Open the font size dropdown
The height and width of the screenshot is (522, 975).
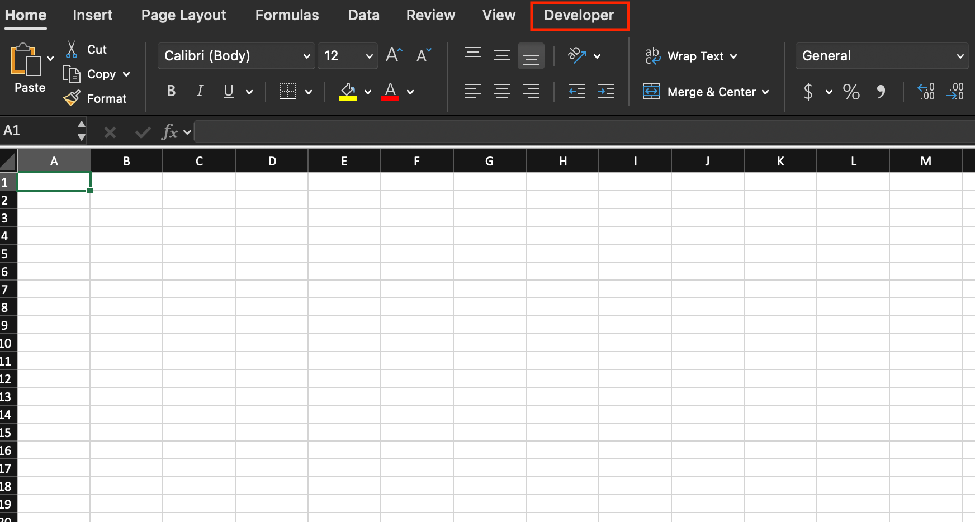tap(368, 56)
